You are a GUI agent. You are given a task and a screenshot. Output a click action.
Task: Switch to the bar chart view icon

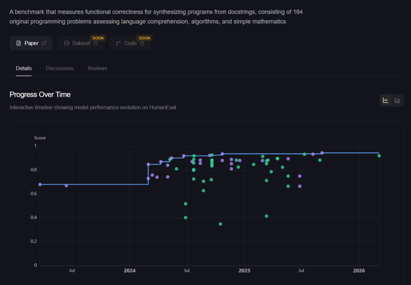tap(397, 100)
